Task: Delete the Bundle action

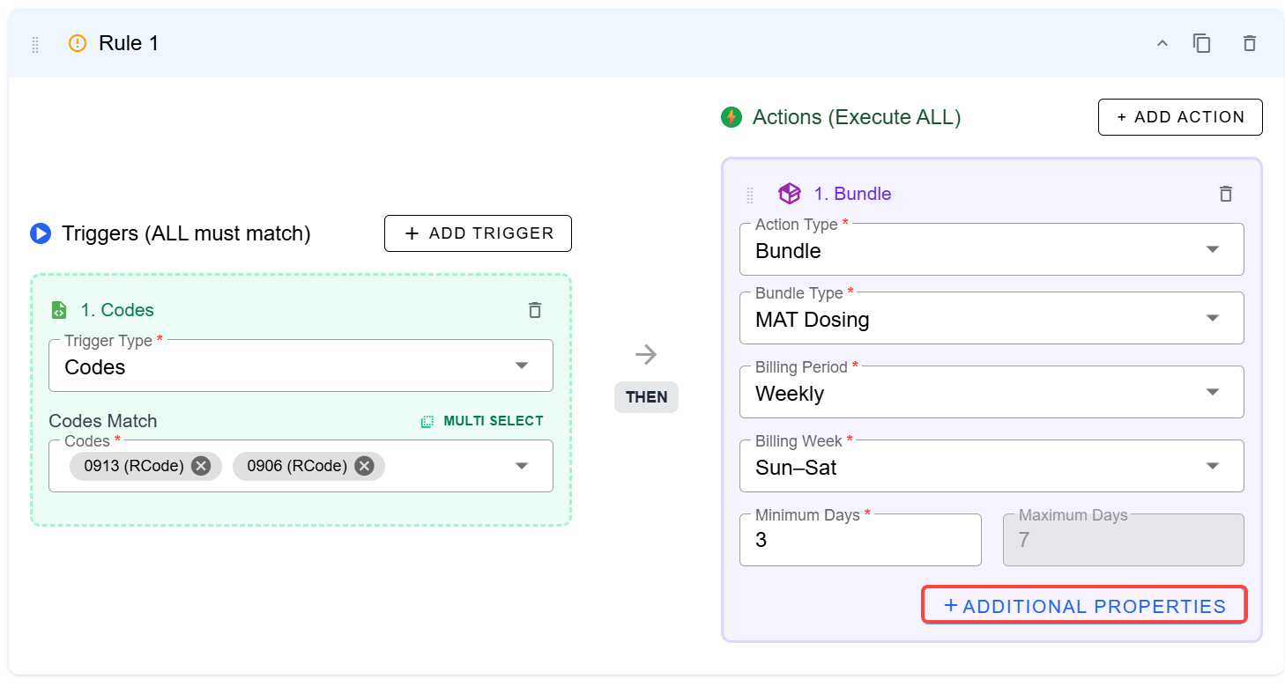Action: [1225, 194]
